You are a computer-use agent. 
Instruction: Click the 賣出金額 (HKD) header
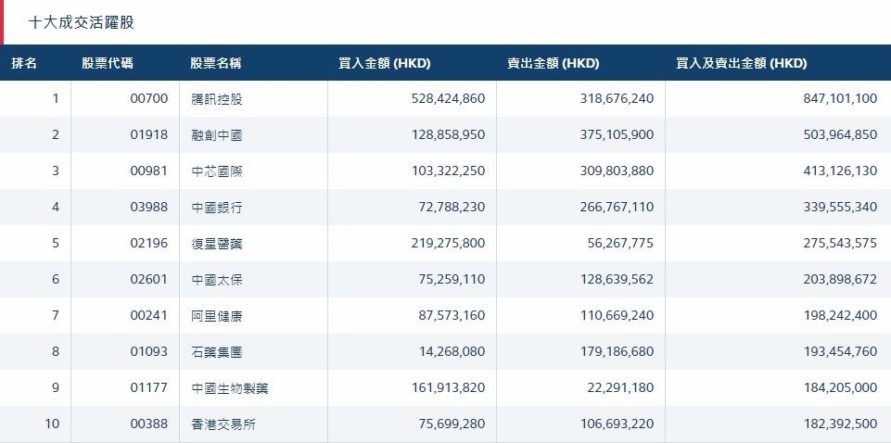coord(553,64)
